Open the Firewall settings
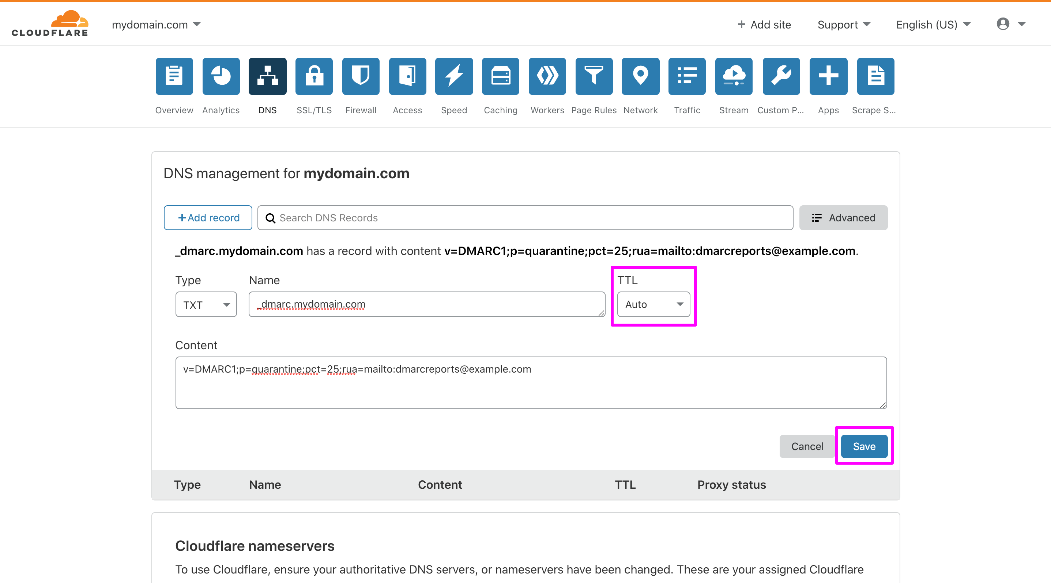The height and width of the screenshot is (583, 1051). [361, 76]
